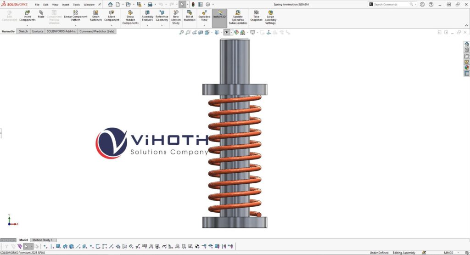
Task: Activate Move Component tool
Action: pyautogui.click(x=112, y=16)
